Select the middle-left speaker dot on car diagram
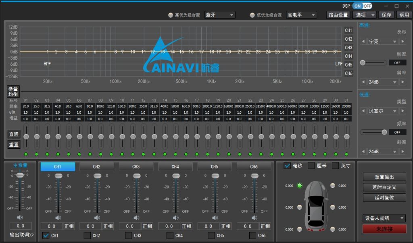413x243 pixels. click(300, 207)
